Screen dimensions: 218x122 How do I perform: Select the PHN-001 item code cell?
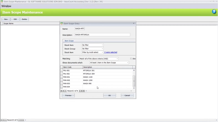(x=73, y=77)
